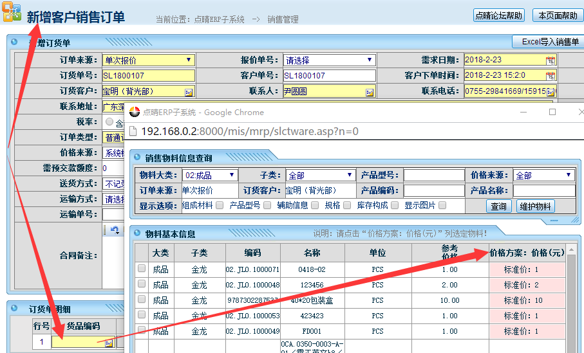The image size is (584, 353).
Task: Click the 订货客户 lookup icon
Action: [x=189, y=92]
